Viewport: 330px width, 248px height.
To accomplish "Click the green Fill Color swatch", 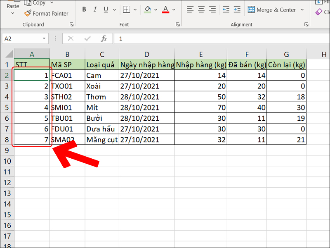I will point(147,10).
